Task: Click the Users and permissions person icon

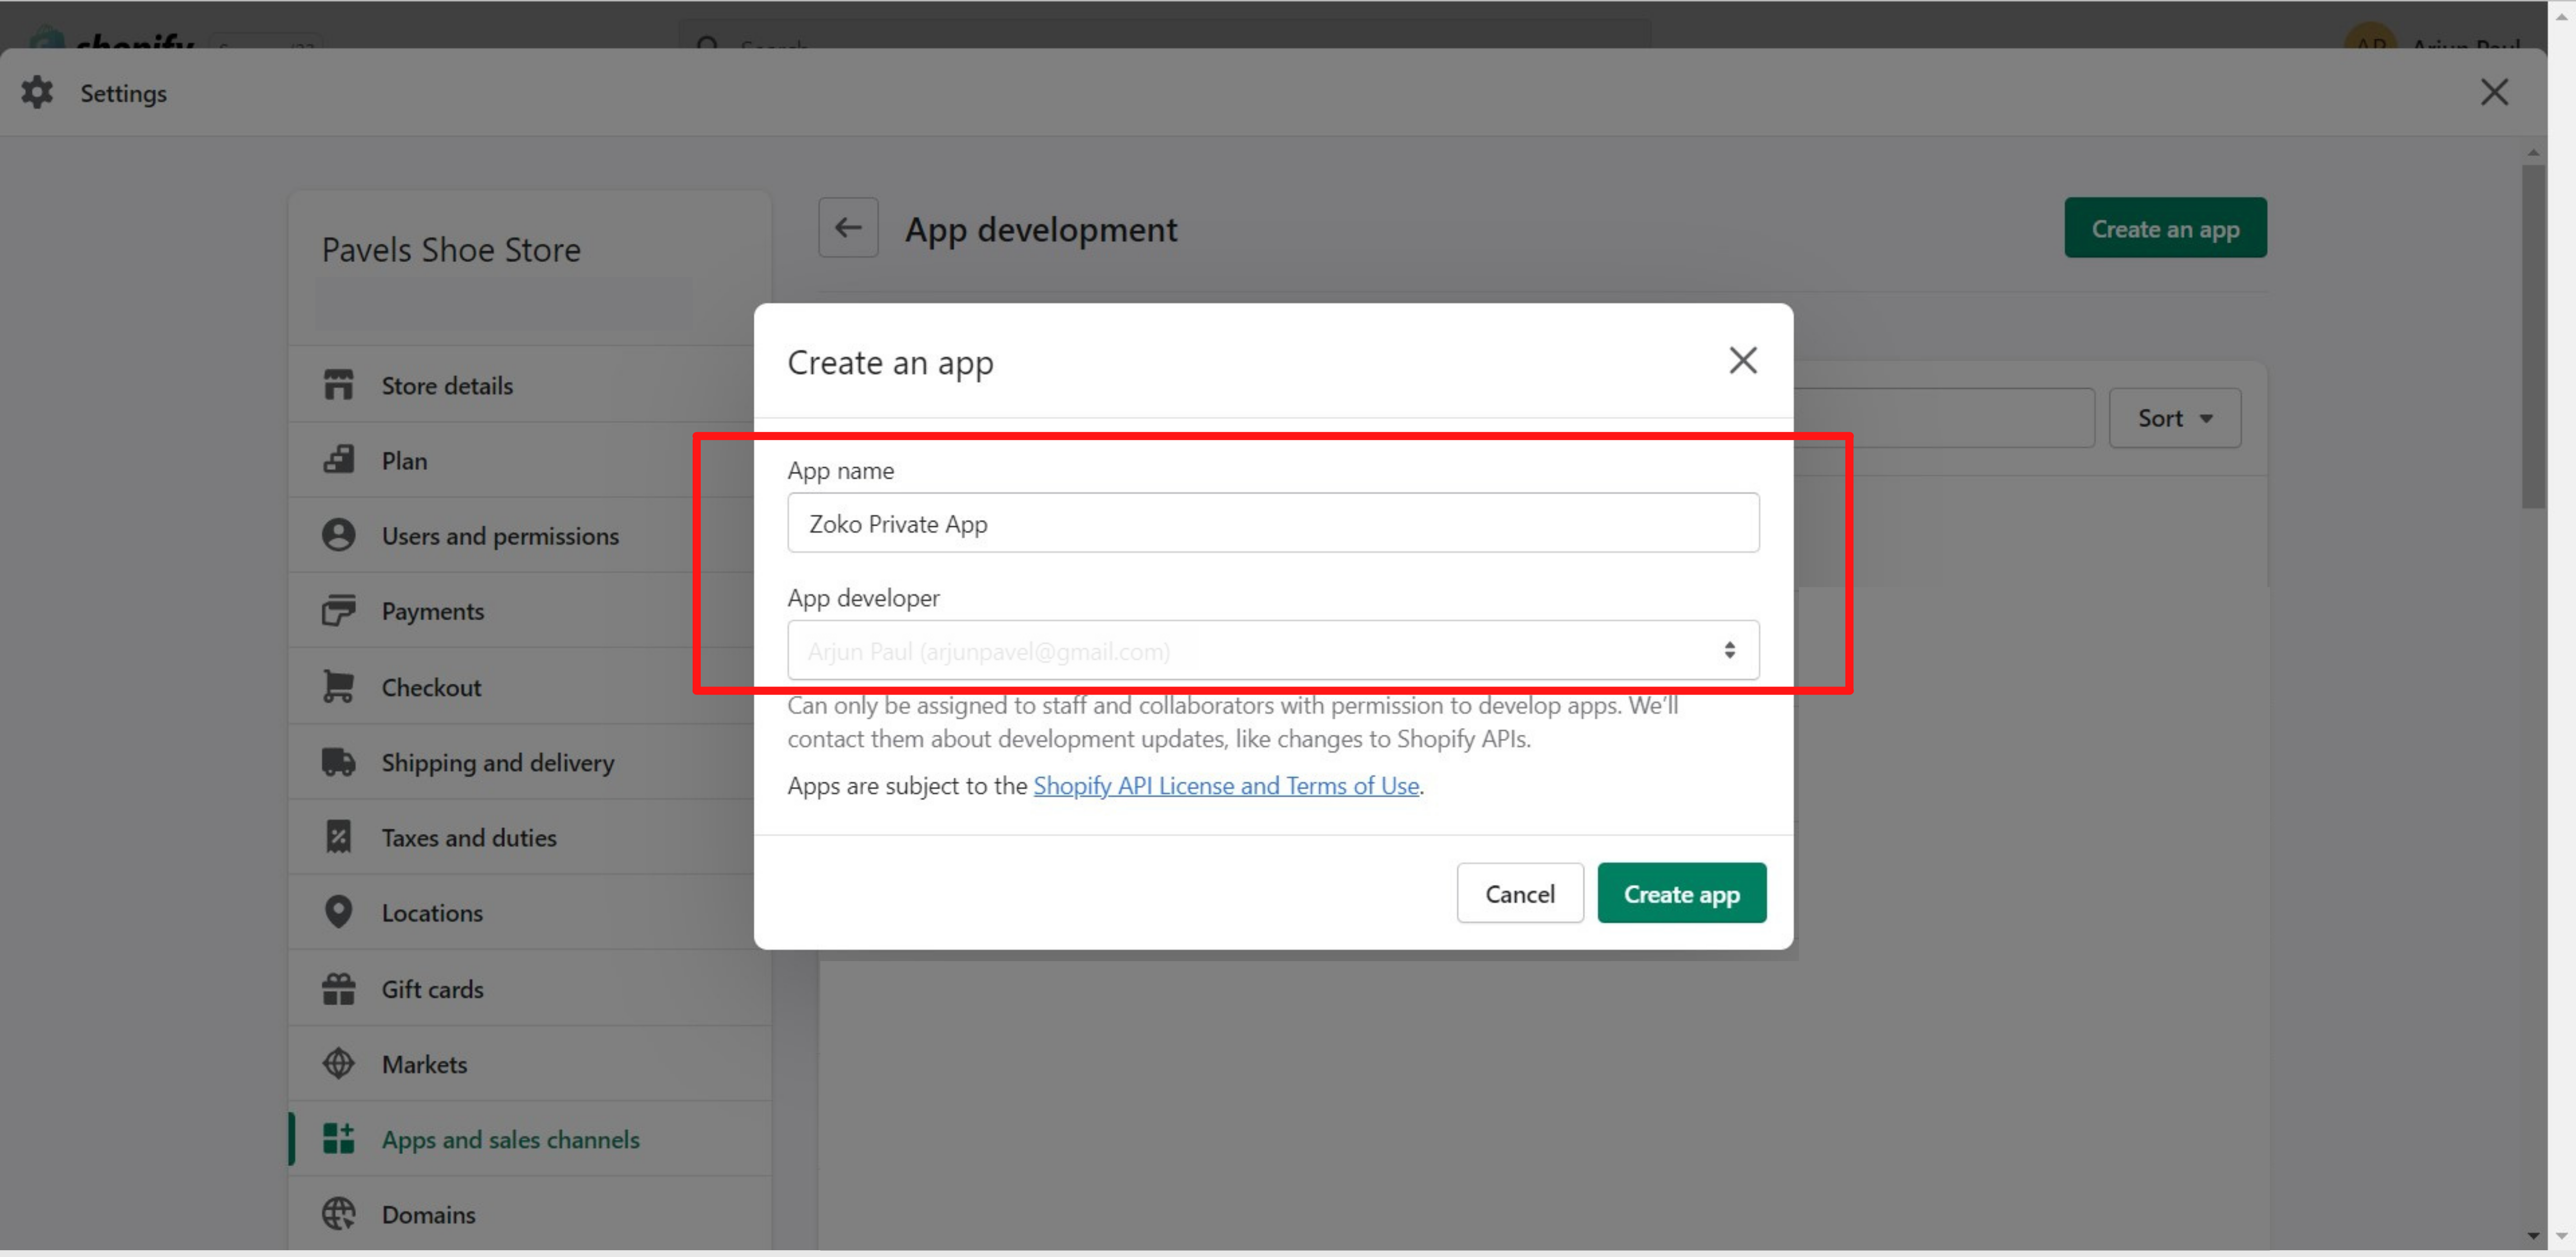Action: pos(338,534)
